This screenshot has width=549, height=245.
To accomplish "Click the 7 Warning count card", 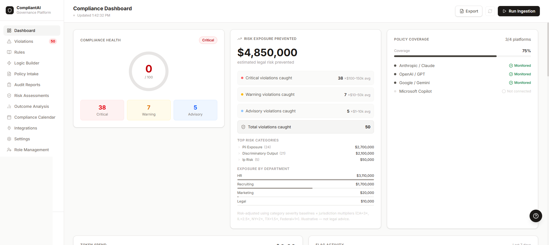I will pos(149,110).
